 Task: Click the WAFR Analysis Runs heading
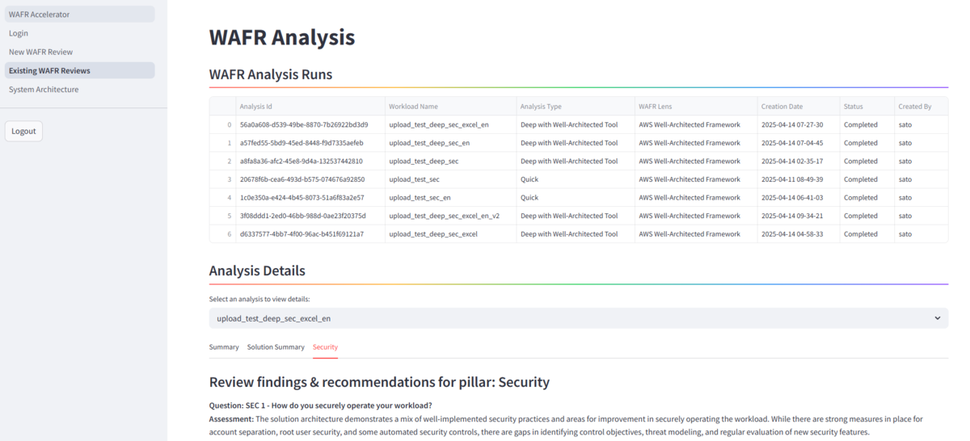tap(271, 74)
